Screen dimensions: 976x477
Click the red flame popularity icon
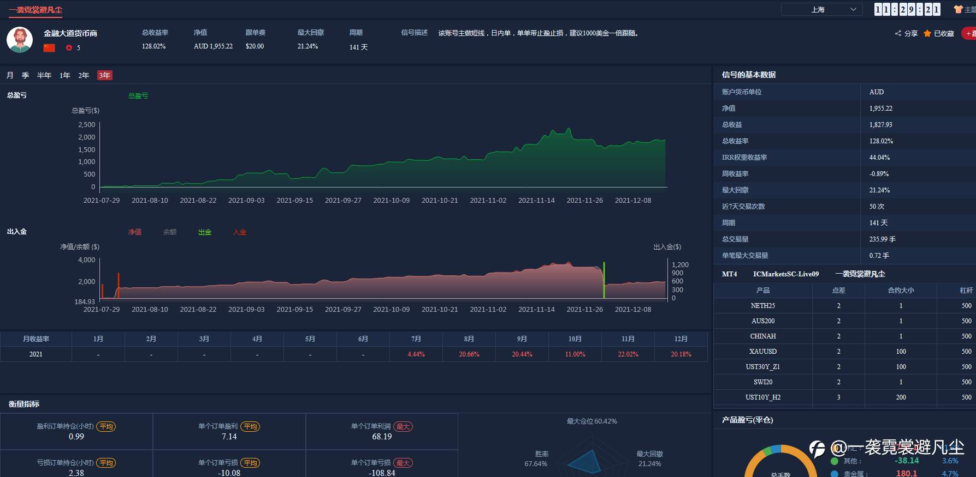click(x=69, y=47)
